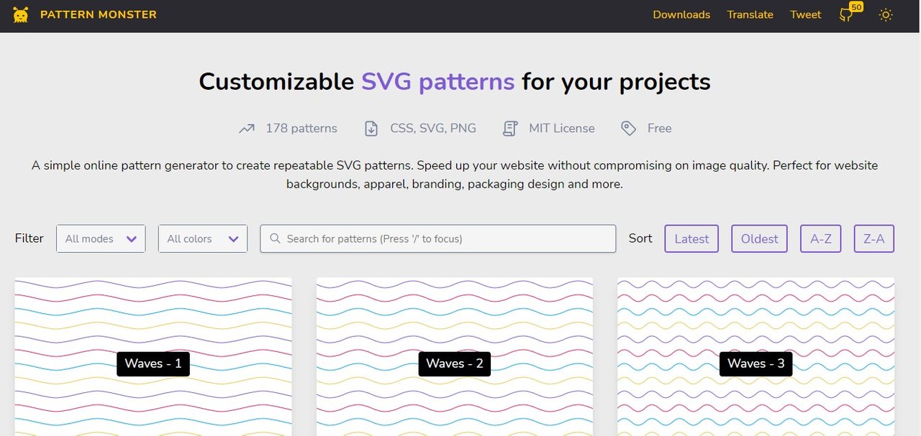921x436 pixels.
Task: Focus the Search for patterns field
Action: click(x=437, y=238)
